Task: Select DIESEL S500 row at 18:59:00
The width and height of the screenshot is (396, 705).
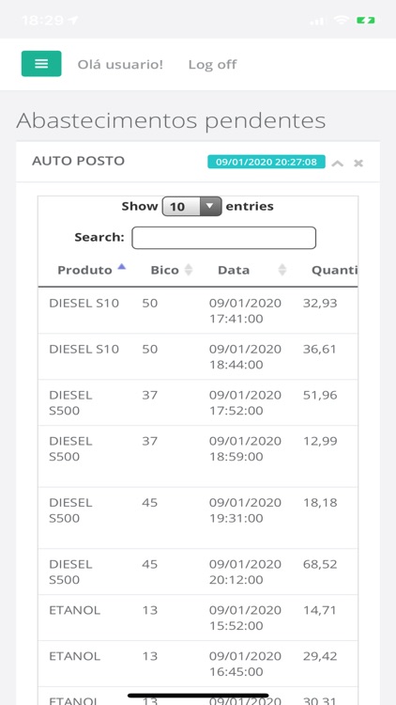Action: [x=198, y=456]
